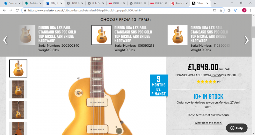The width and height of the screenshot is (255, 135).
Task: Open a new tab with the plus icon
Action: pos(215,3)
